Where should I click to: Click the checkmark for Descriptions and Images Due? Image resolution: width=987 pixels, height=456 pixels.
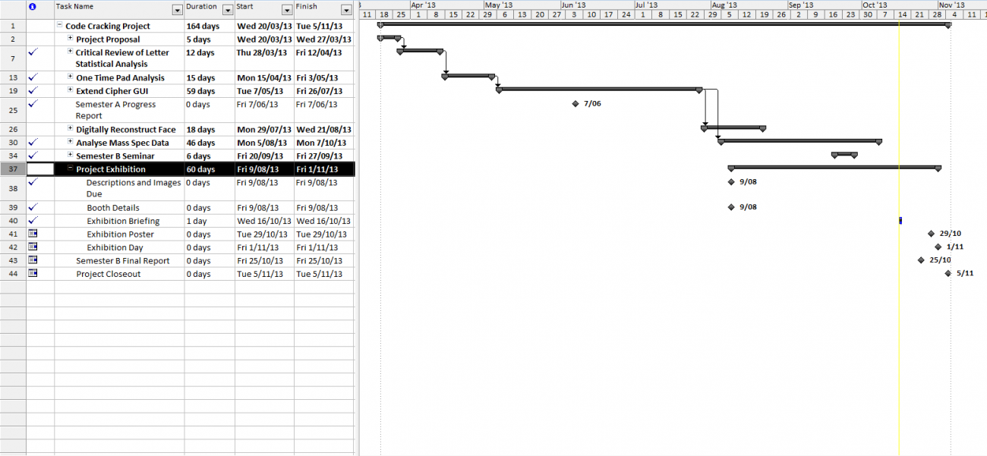(32, 182)
